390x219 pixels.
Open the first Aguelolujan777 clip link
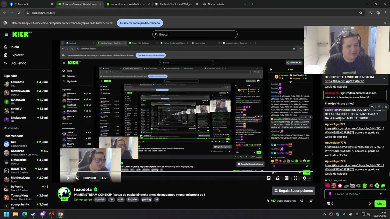click(x=354, y=130)
